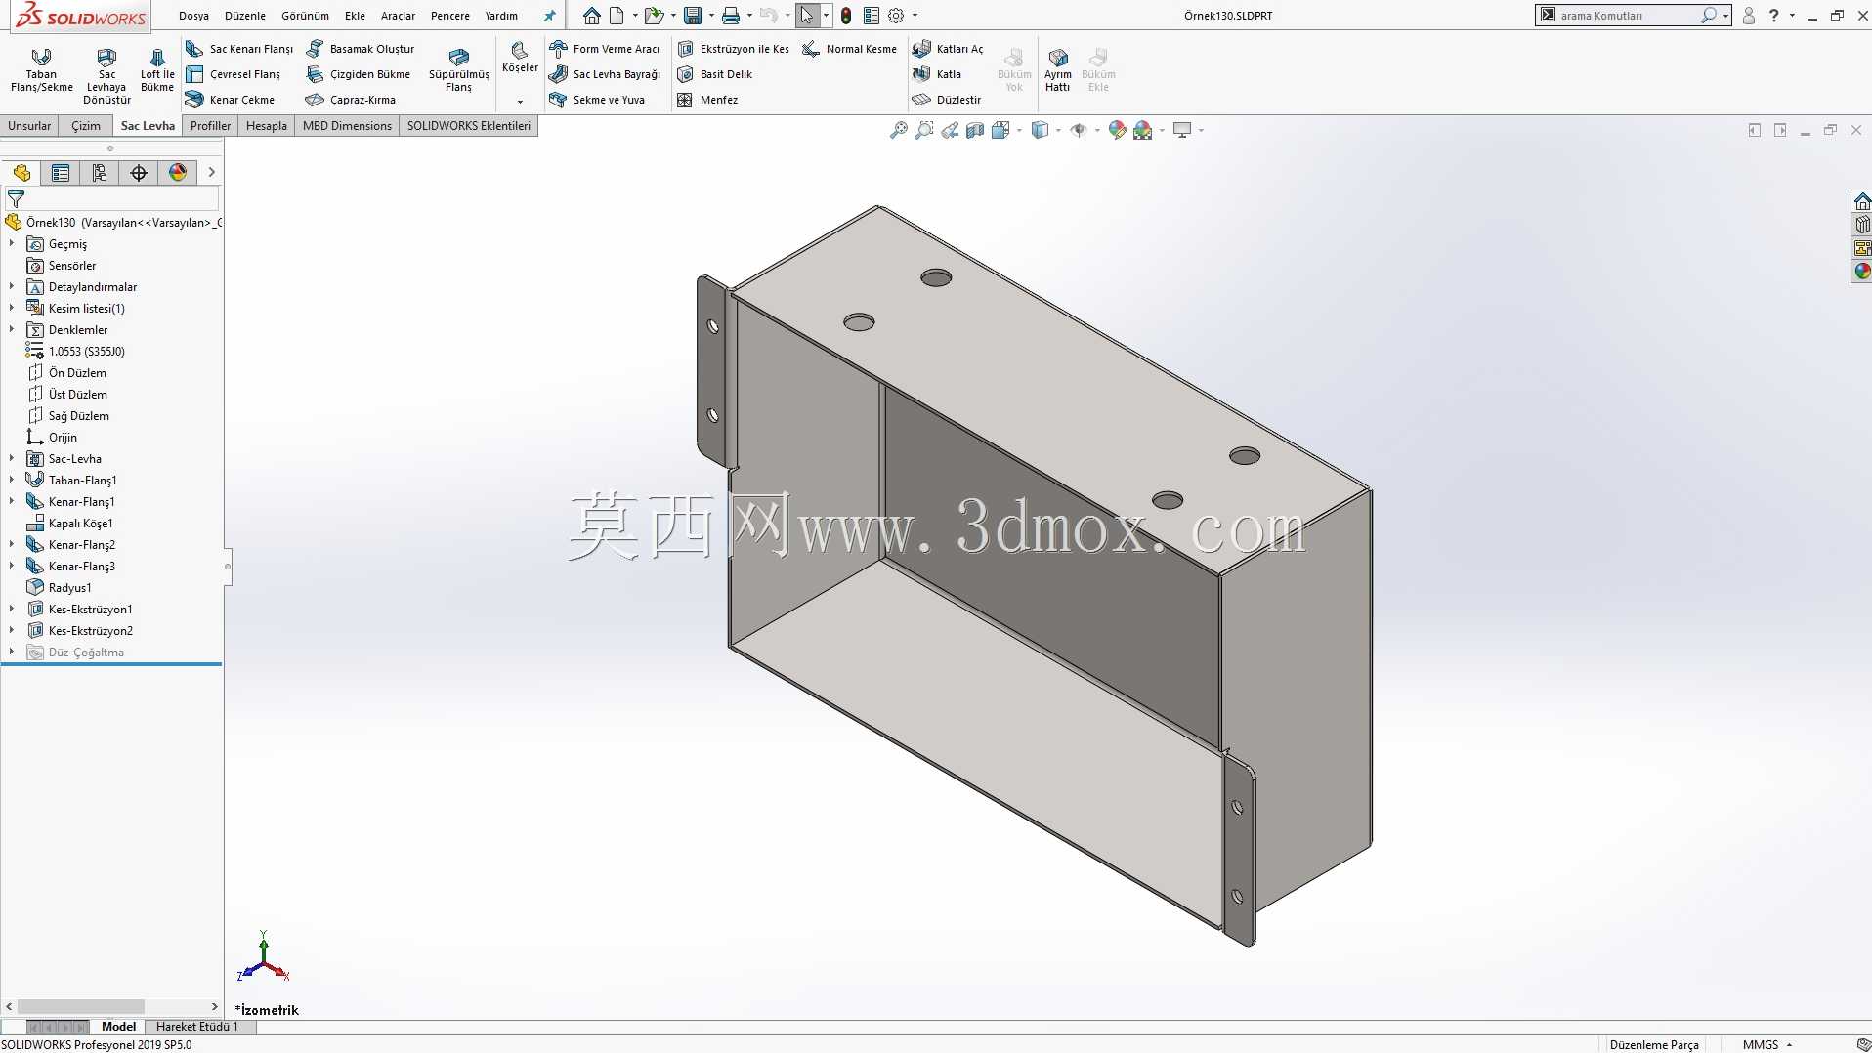The width and height of the screenshot is (1872, 1053).
Task: Click the arama Komutları search field
Action: click(x=1627, y=16)
